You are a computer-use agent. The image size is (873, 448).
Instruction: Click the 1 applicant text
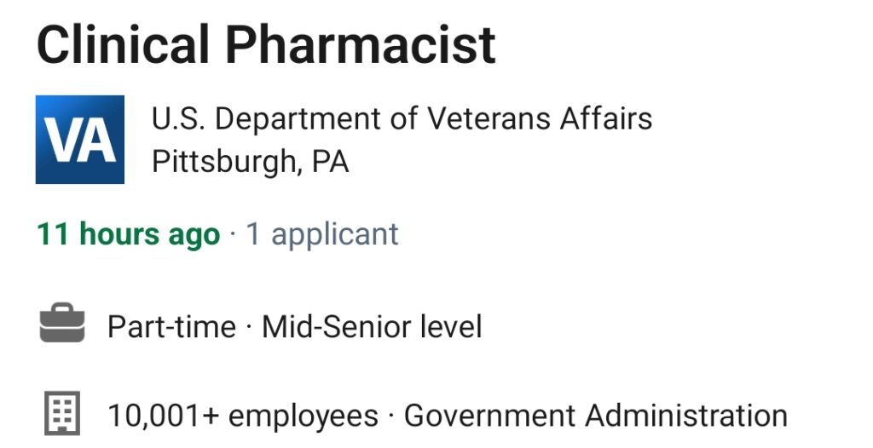[322, 233]
